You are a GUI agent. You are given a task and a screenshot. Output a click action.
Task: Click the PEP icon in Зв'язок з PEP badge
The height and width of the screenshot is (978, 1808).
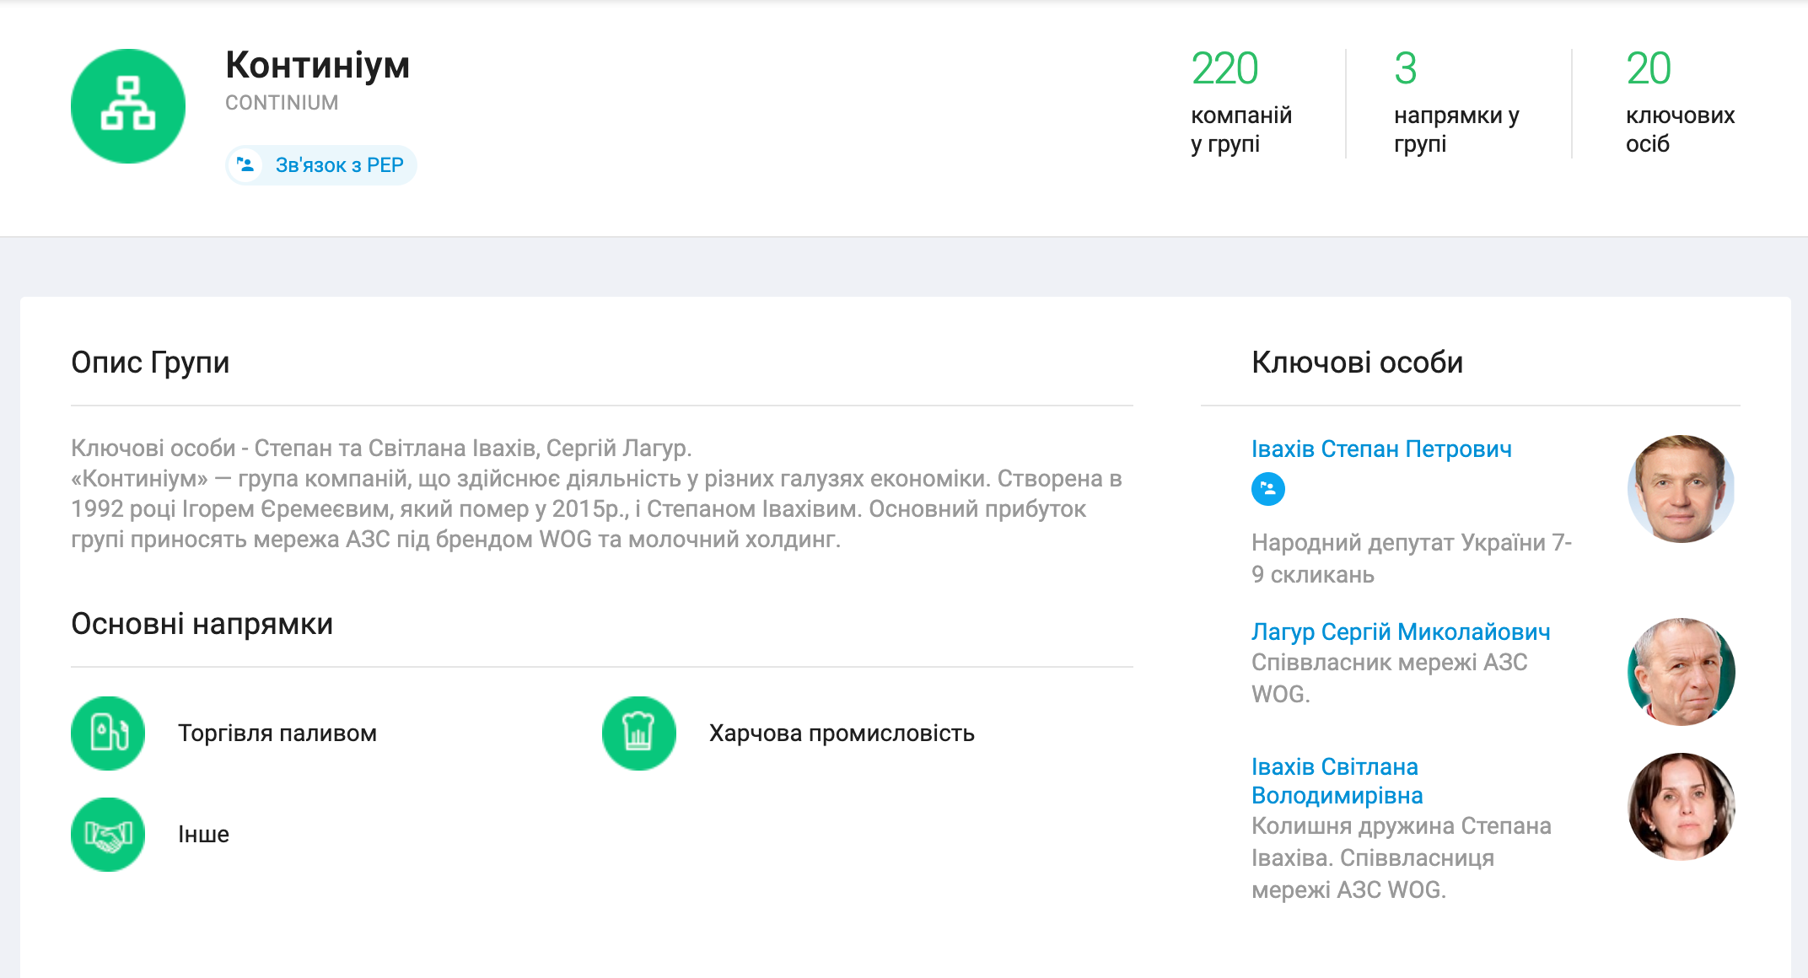[x=245, y=165]
